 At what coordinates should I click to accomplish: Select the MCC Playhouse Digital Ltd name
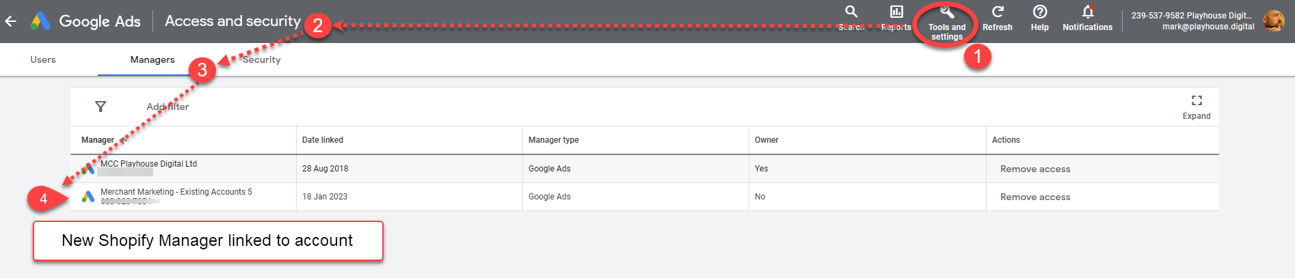click(148, 164)
